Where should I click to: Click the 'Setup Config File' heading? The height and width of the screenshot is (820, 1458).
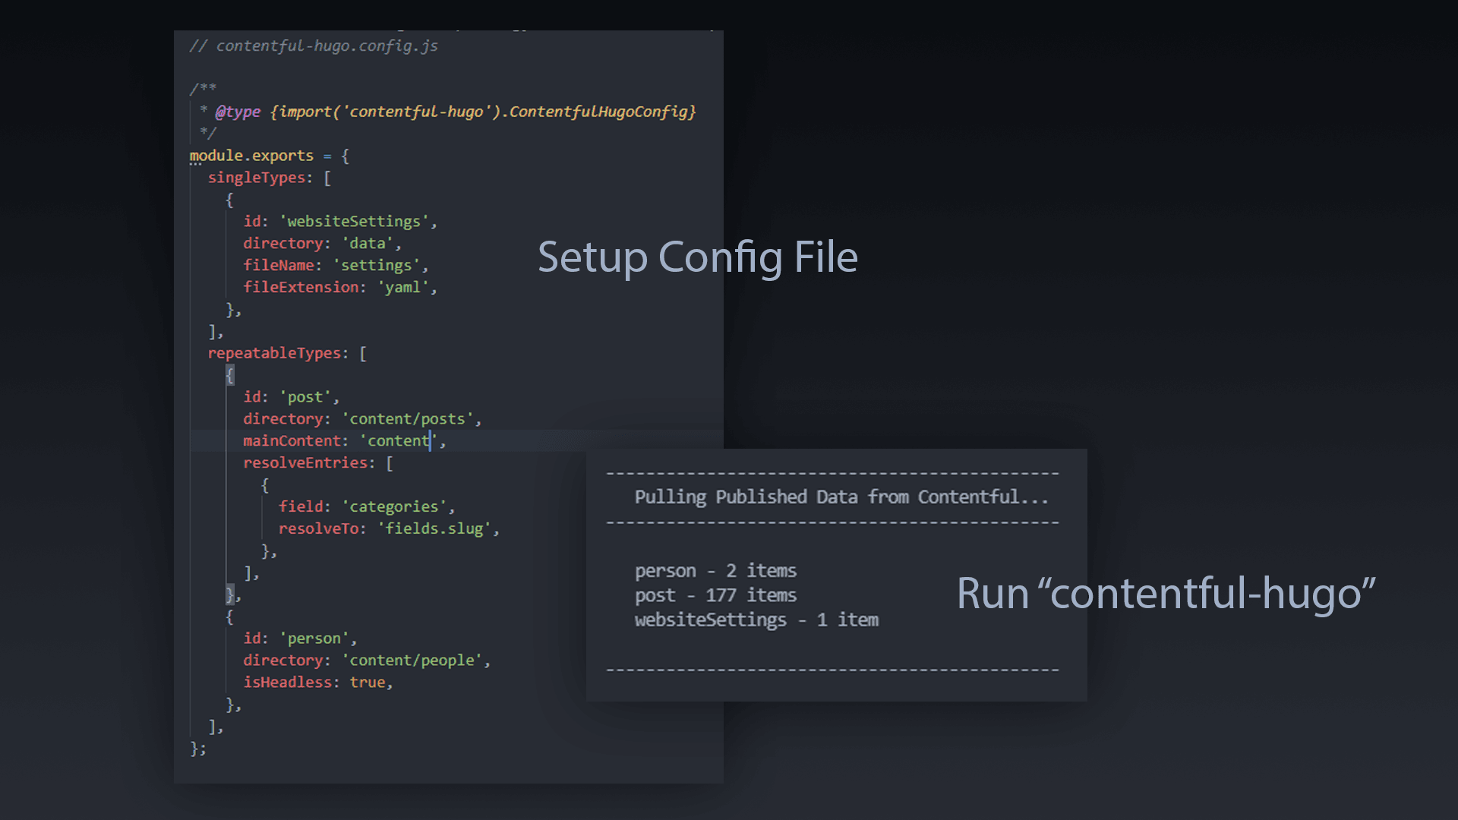(697, 257)
